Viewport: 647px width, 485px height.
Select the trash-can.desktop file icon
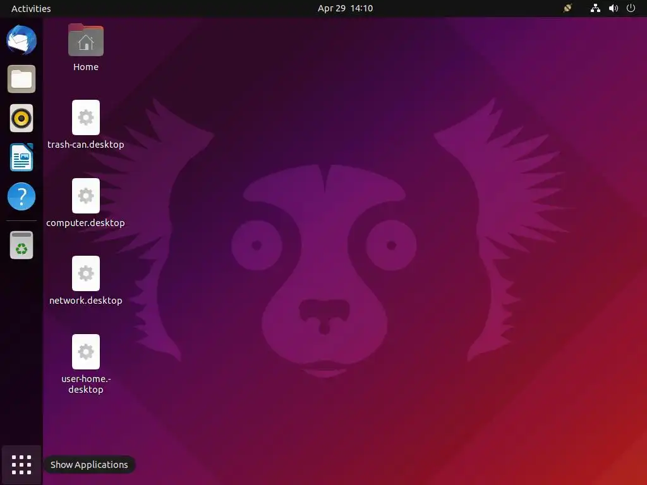[86, 117]
